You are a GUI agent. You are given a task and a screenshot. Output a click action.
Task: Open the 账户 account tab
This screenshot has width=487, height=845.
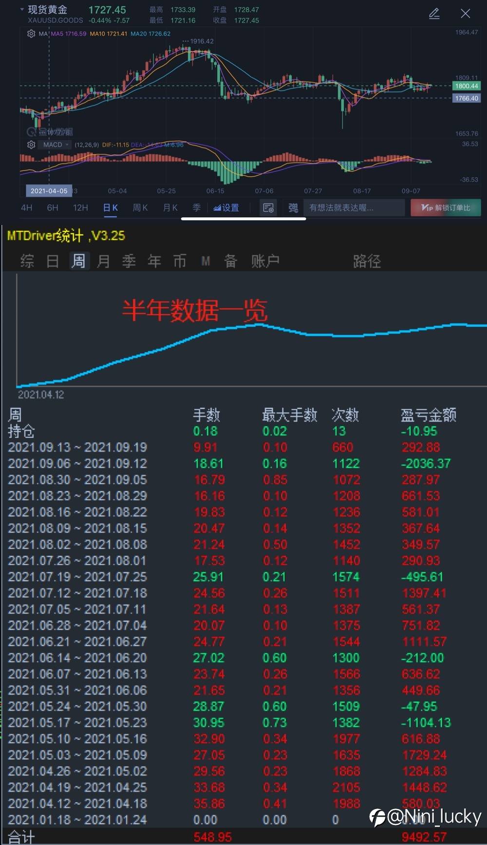[x=265, y=261]
